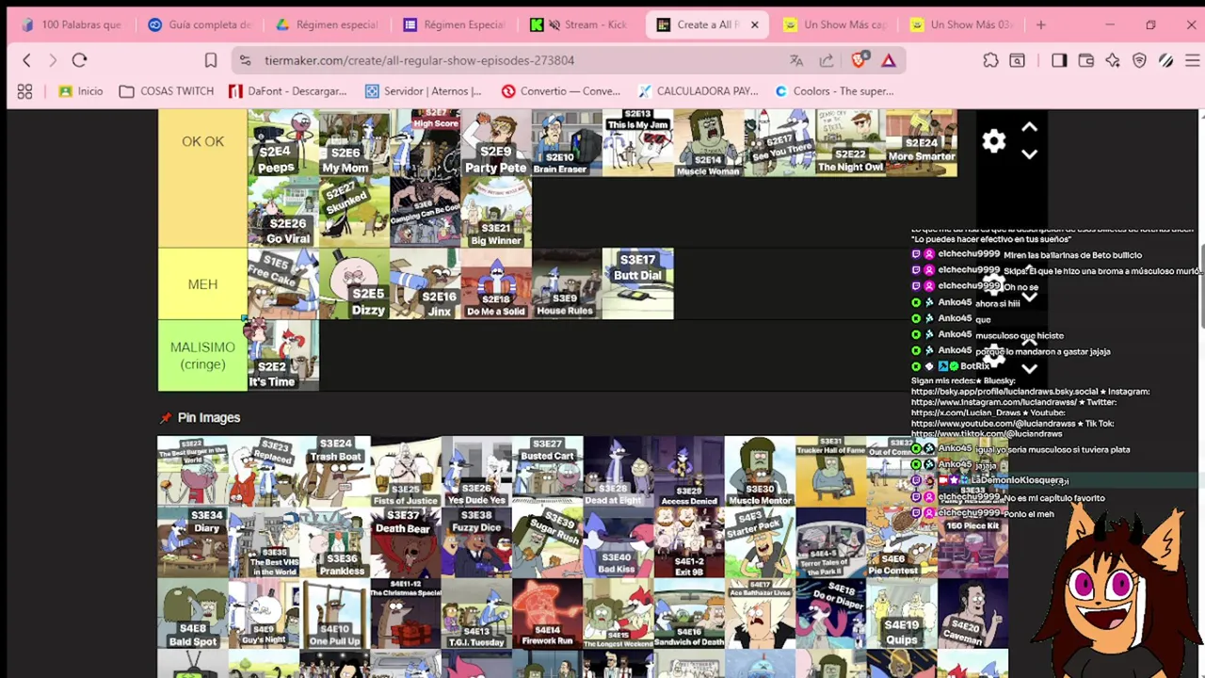The image size is (1205, 678).
Task: Switch to the Guía completa de tab
Action: point(199,24)
